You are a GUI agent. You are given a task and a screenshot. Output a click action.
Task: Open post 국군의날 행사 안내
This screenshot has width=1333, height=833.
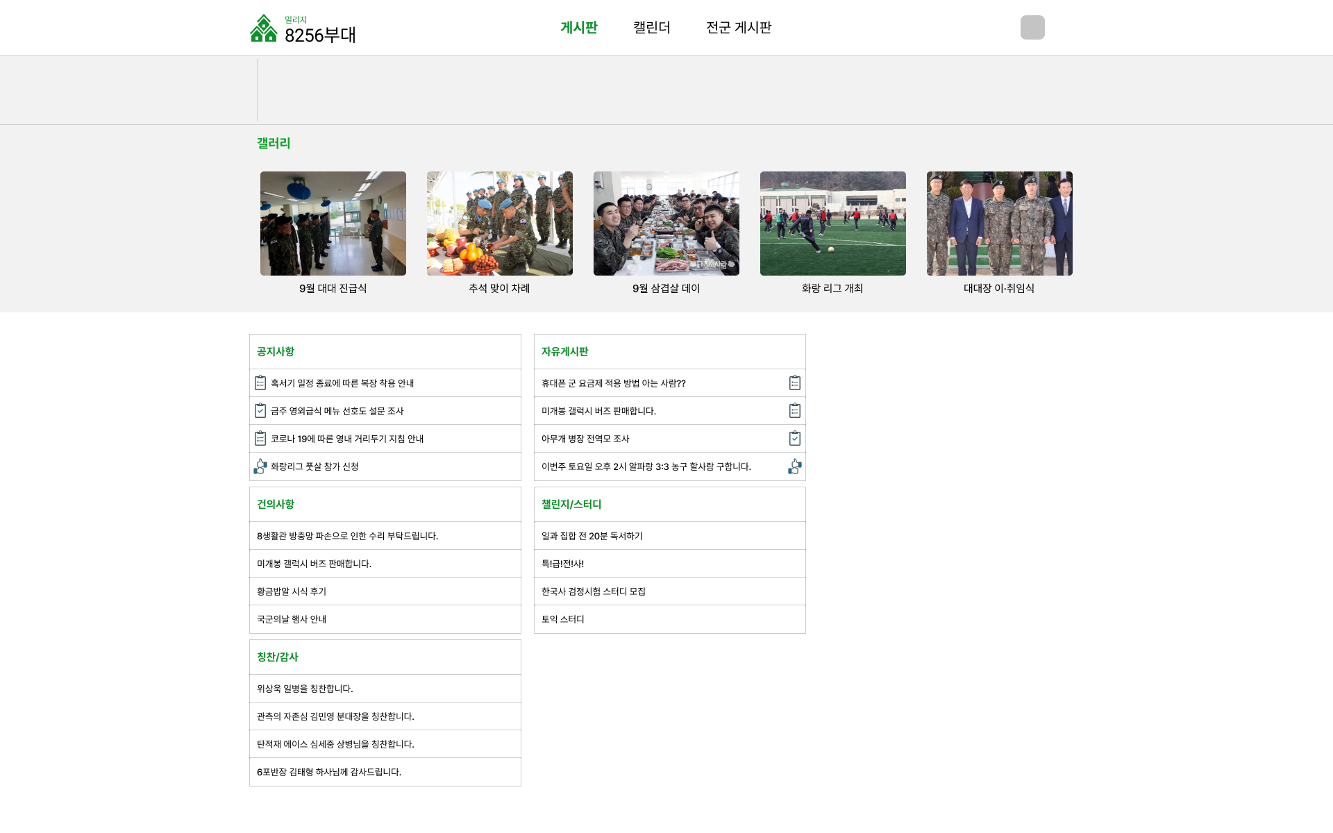pos(292,619)
